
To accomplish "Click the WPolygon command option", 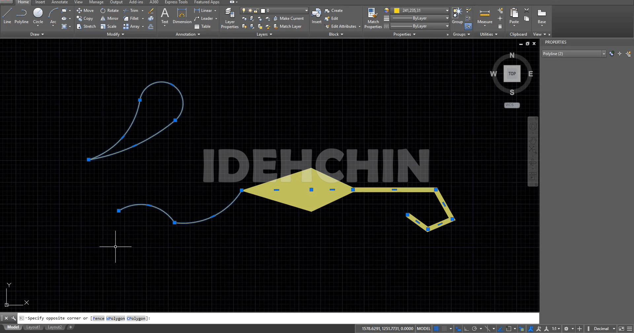I will click(x=116, y=318).
